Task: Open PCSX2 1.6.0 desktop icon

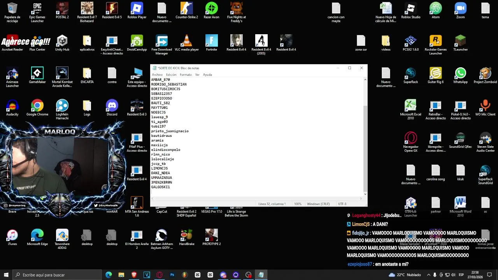Action: point(410,43)
